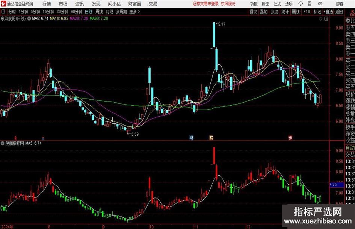This screenshot has height=229, width=355.
Task: Click the 复权 toolbar button
Action: pos(253,12)
